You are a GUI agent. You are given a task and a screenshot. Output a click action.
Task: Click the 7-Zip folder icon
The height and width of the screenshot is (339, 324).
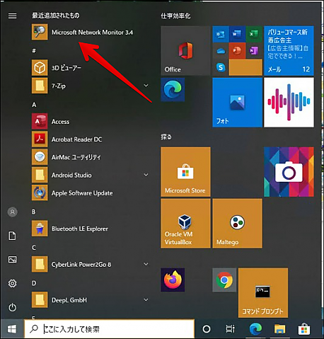[40, 86]
